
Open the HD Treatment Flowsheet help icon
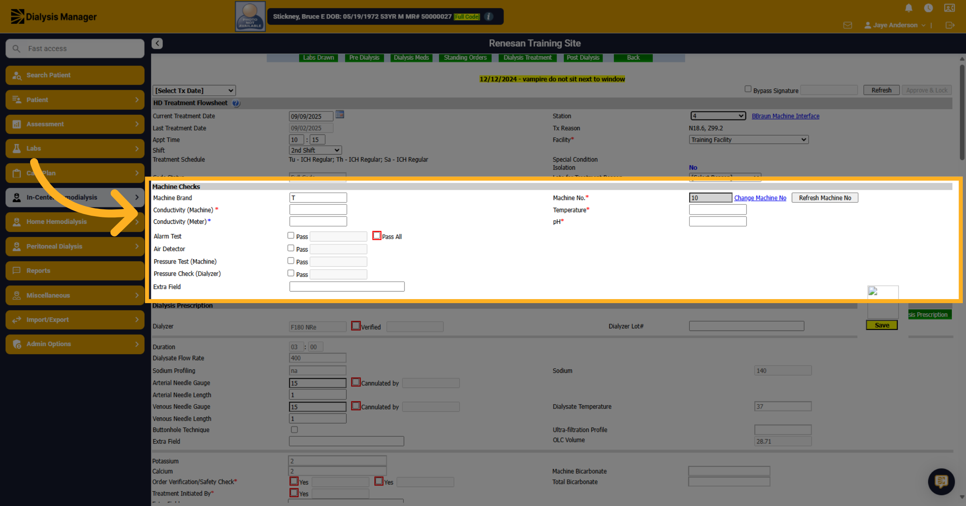(x=236, y=103)
